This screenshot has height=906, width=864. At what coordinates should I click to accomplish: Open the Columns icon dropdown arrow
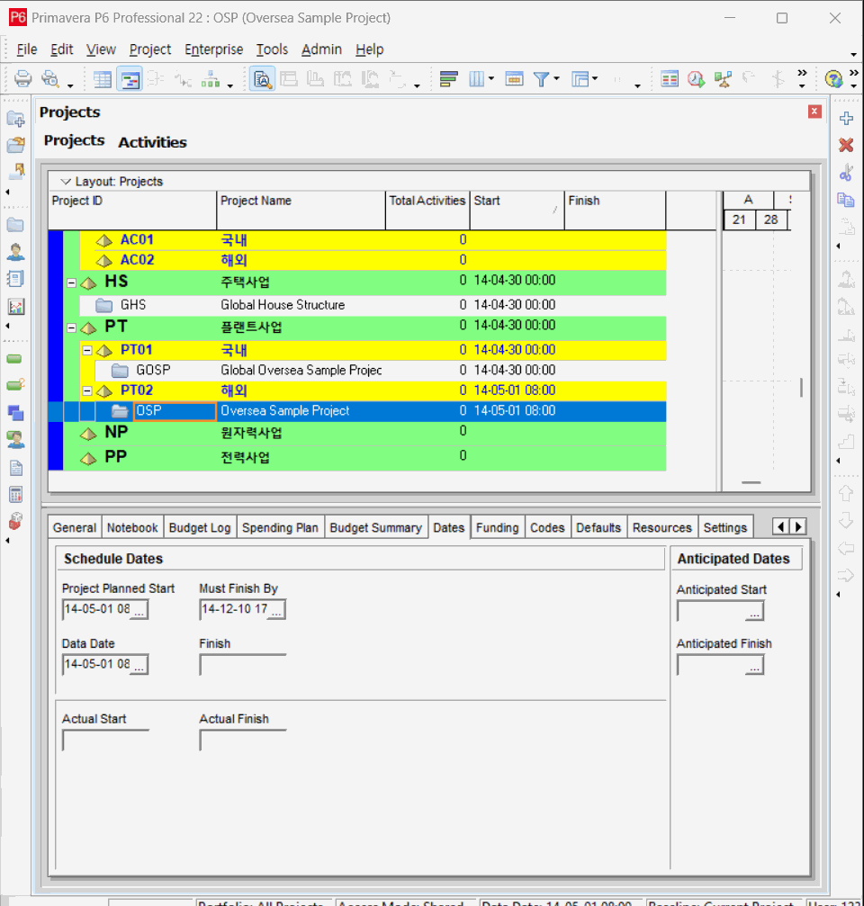tap(491, 78)
